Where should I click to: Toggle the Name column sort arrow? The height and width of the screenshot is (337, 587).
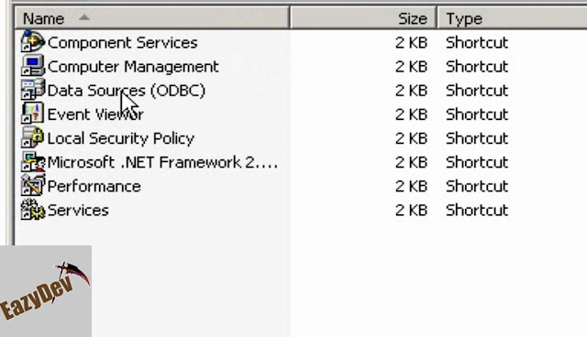(x=84, y=17)
